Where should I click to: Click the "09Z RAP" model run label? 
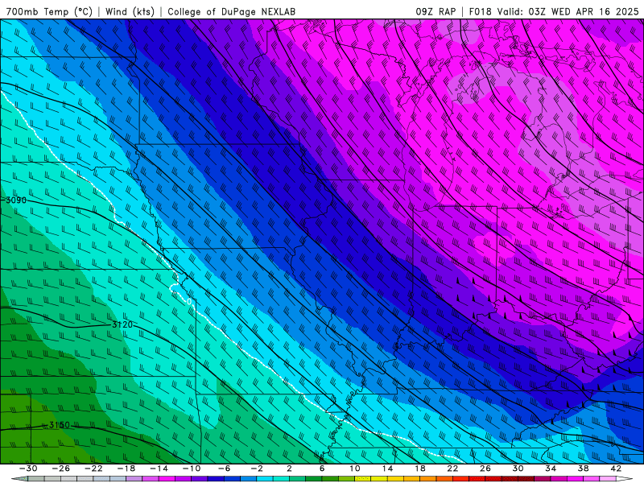pyautogui.click(x=436, y=11)
